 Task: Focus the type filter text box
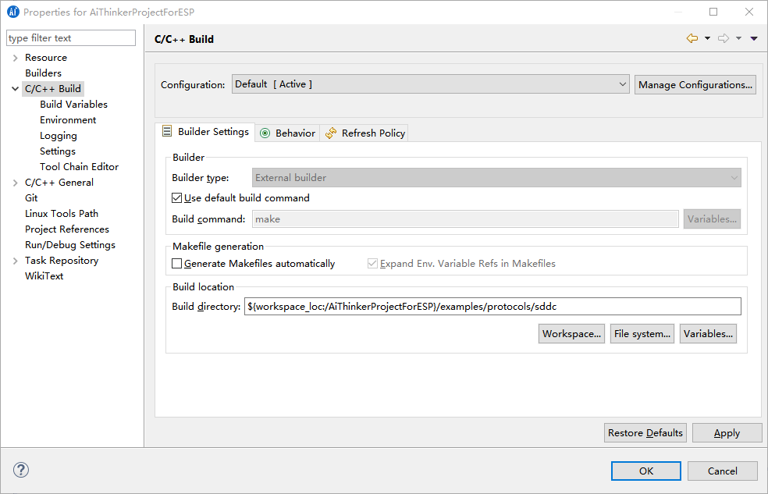pyautogui.click(x=71, y=38)
